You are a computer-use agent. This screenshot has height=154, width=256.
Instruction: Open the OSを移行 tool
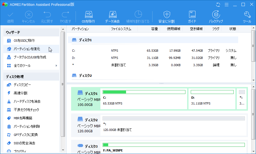click(88, 17)
